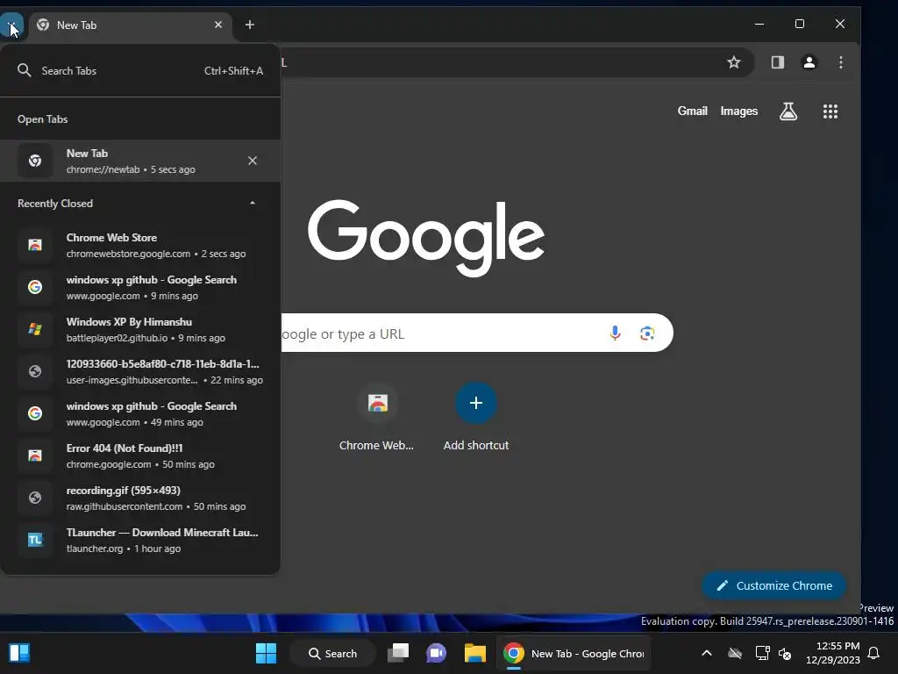Reopen Windows XP By Himanshu tab
898x674 pixels.
140,330
